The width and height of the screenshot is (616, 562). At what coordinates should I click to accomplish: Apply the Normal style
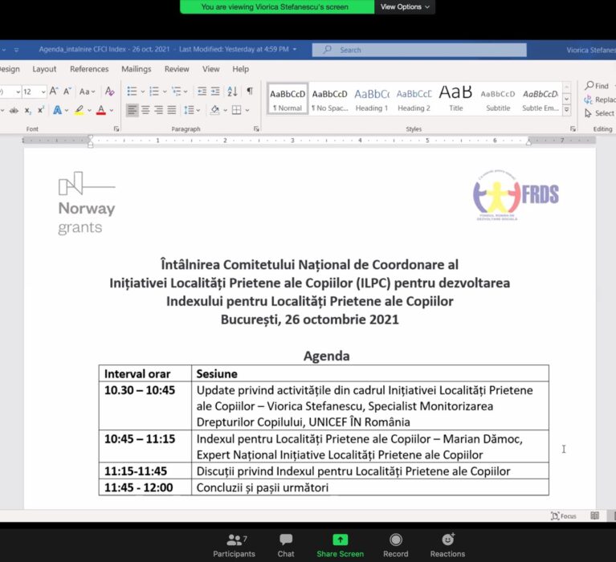click(288, 99)
